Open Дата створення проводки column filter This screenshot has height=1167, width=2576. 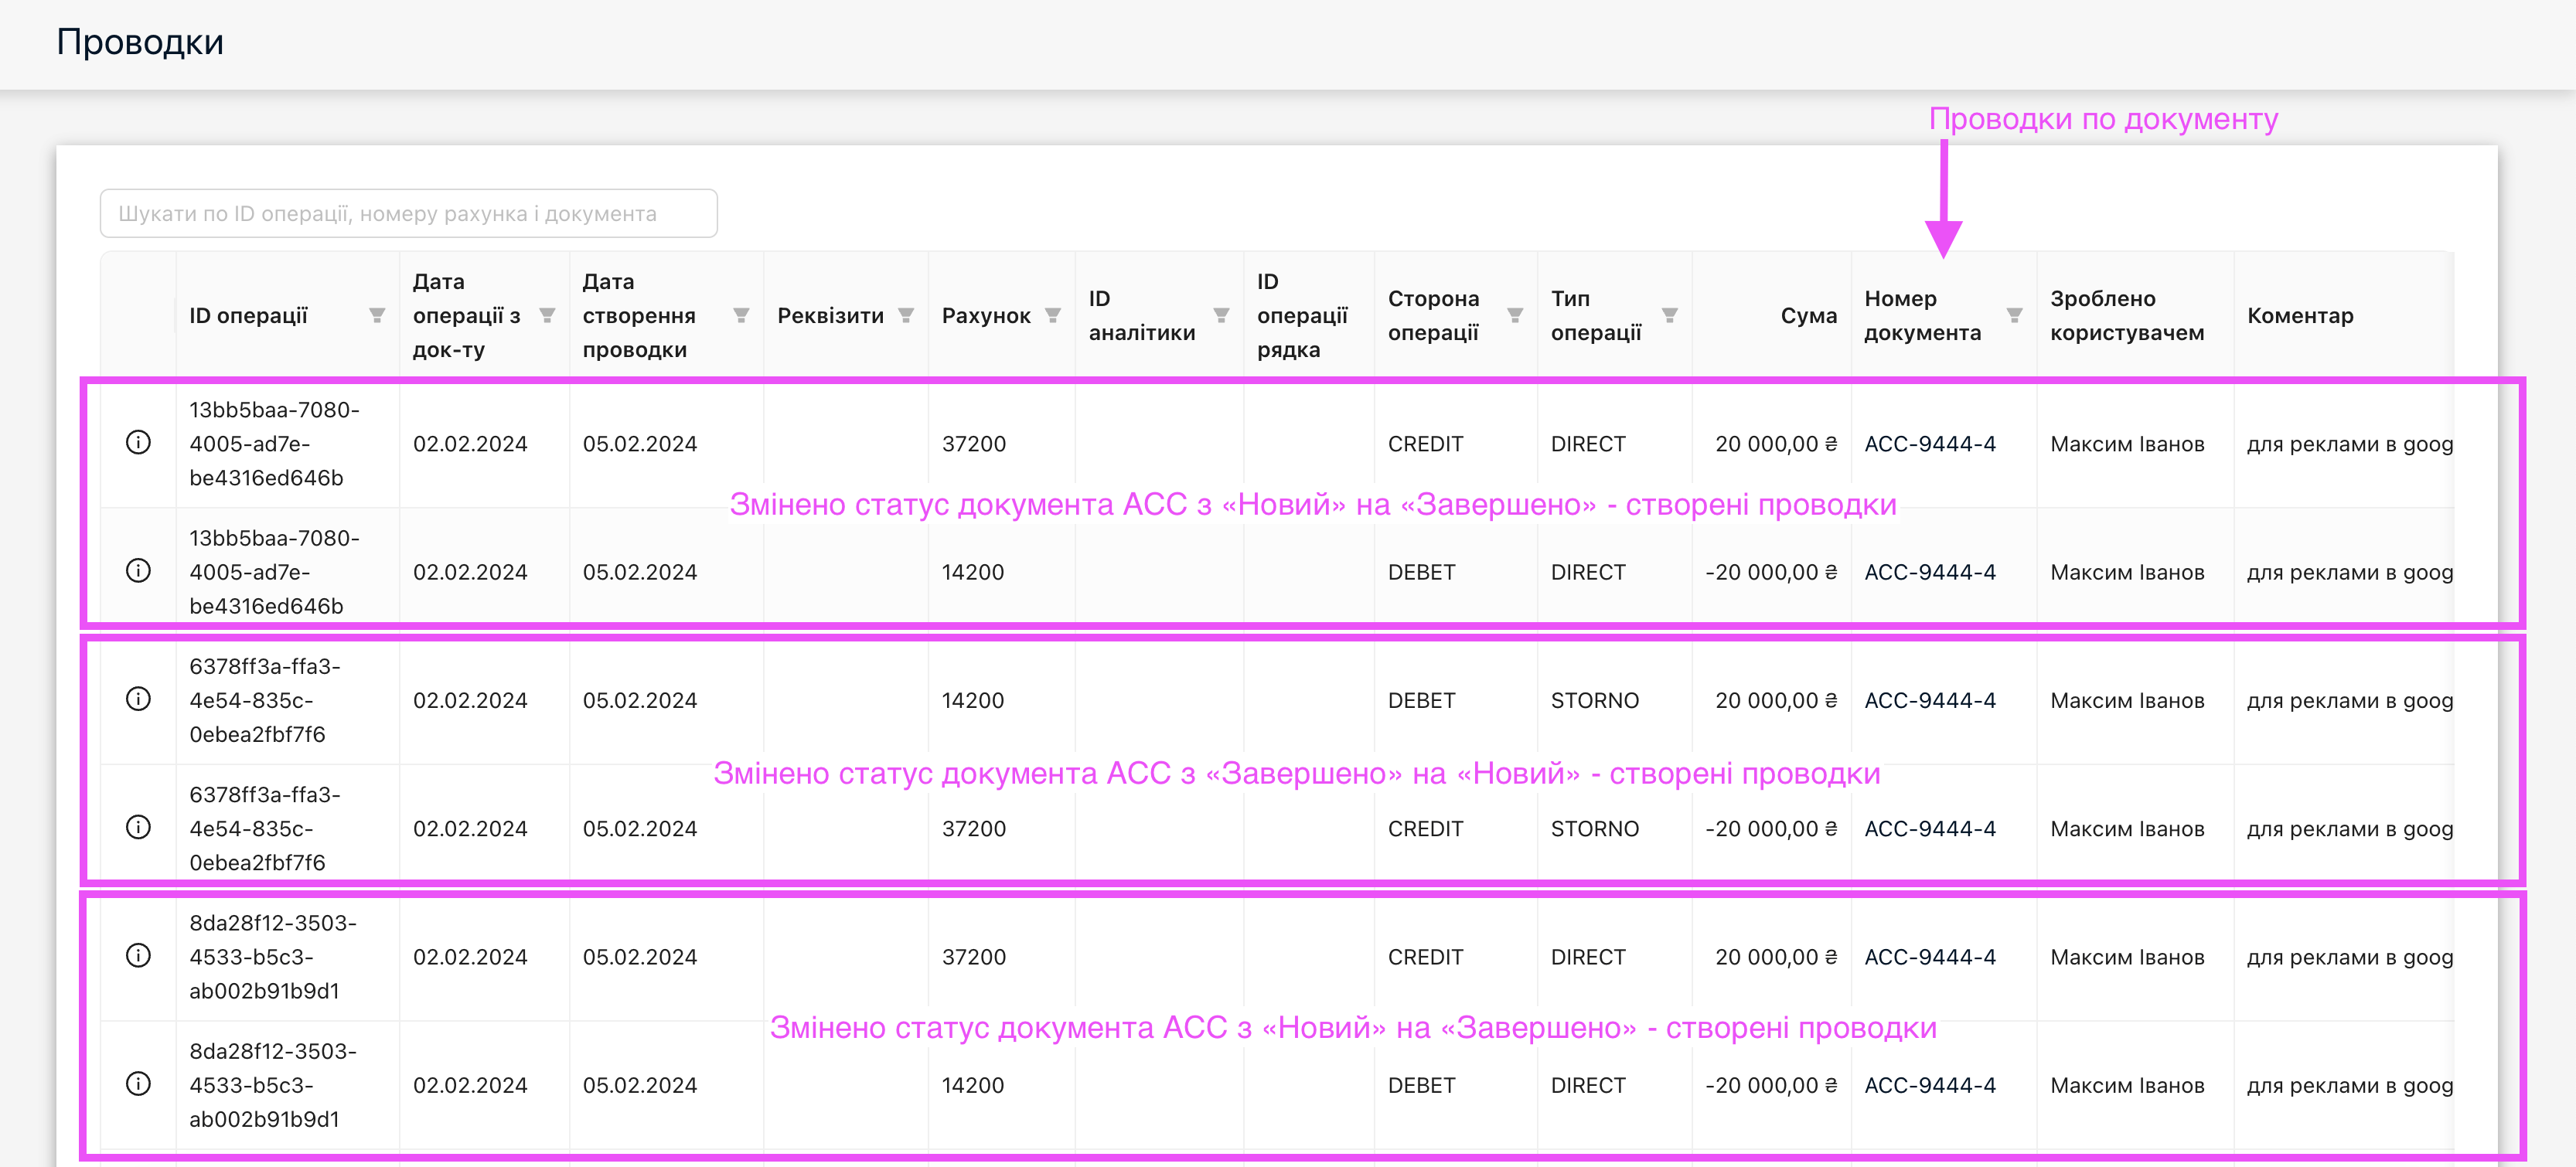click(x=741, y=316)
